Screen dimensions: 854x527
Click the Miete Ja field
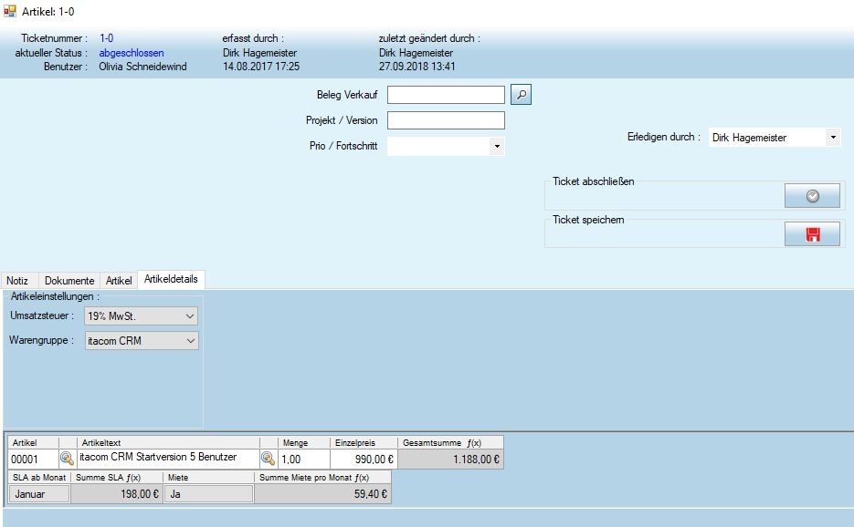click(x=209, y=494)
